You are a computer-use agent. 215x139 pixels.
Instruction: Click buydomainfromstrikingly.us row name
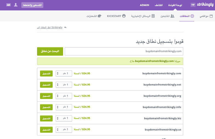[163, 130]
